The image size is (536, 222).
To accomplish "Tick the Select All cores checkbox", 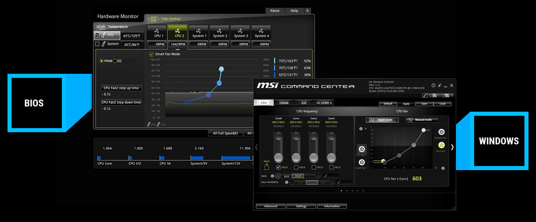I will click(x=267, y=168).
